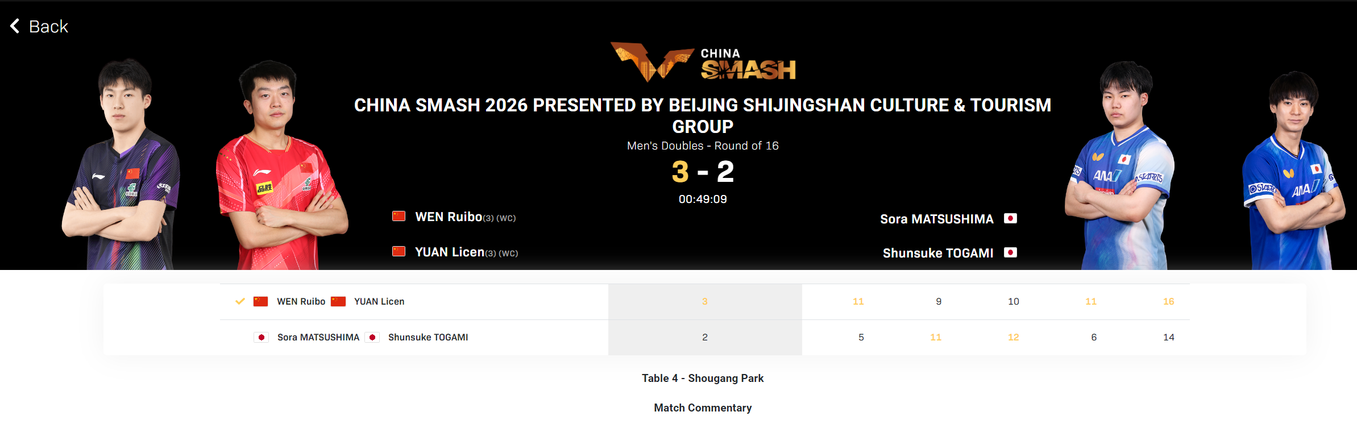Click Japan flag before Shunsuke TOGAMI in table
Image resolution: width=1357 pixels, height=424 pixels.
(372, 337)
